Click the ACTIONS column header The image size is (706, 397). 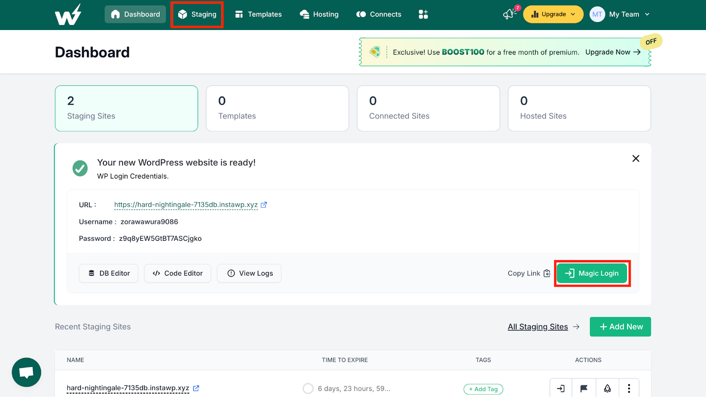[588, 360]
